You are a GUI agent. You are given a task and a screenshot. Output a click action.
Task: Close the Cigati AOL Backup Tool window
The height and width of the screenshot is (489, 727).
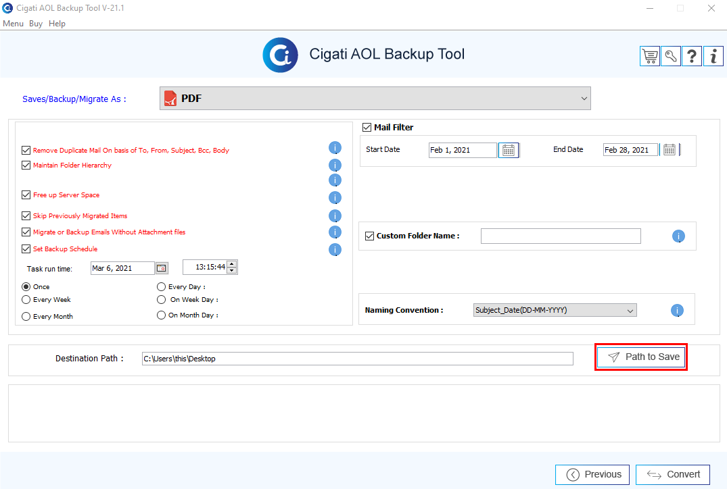711,8
